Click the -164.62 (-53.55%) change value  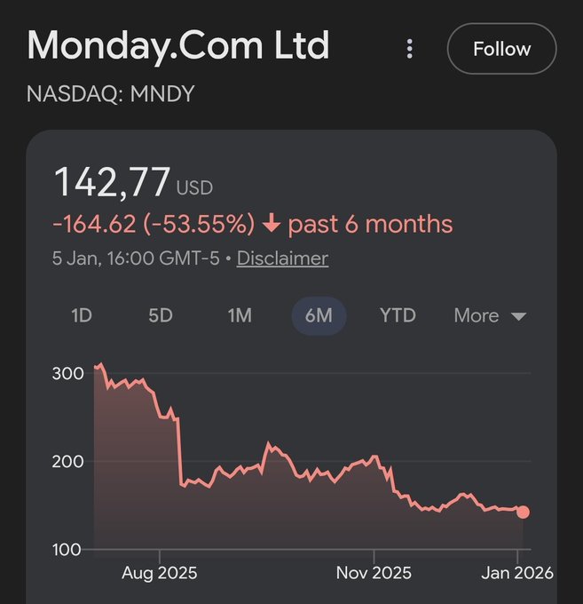pos(154,224)
